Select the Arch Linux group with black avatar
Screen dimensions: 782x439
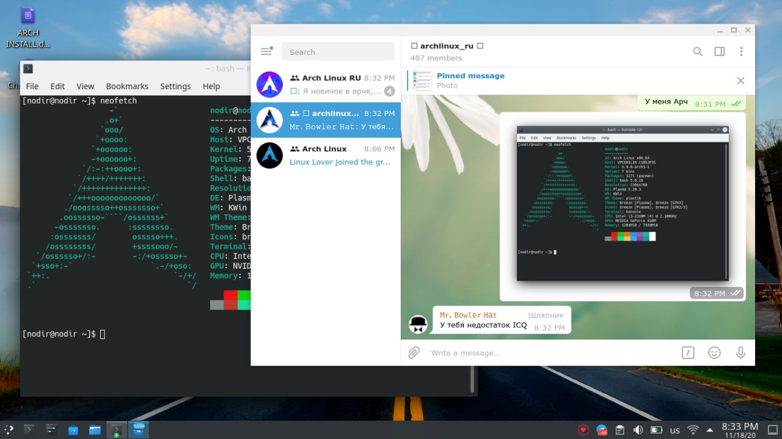pyautogui.click(x=269, y=156)
